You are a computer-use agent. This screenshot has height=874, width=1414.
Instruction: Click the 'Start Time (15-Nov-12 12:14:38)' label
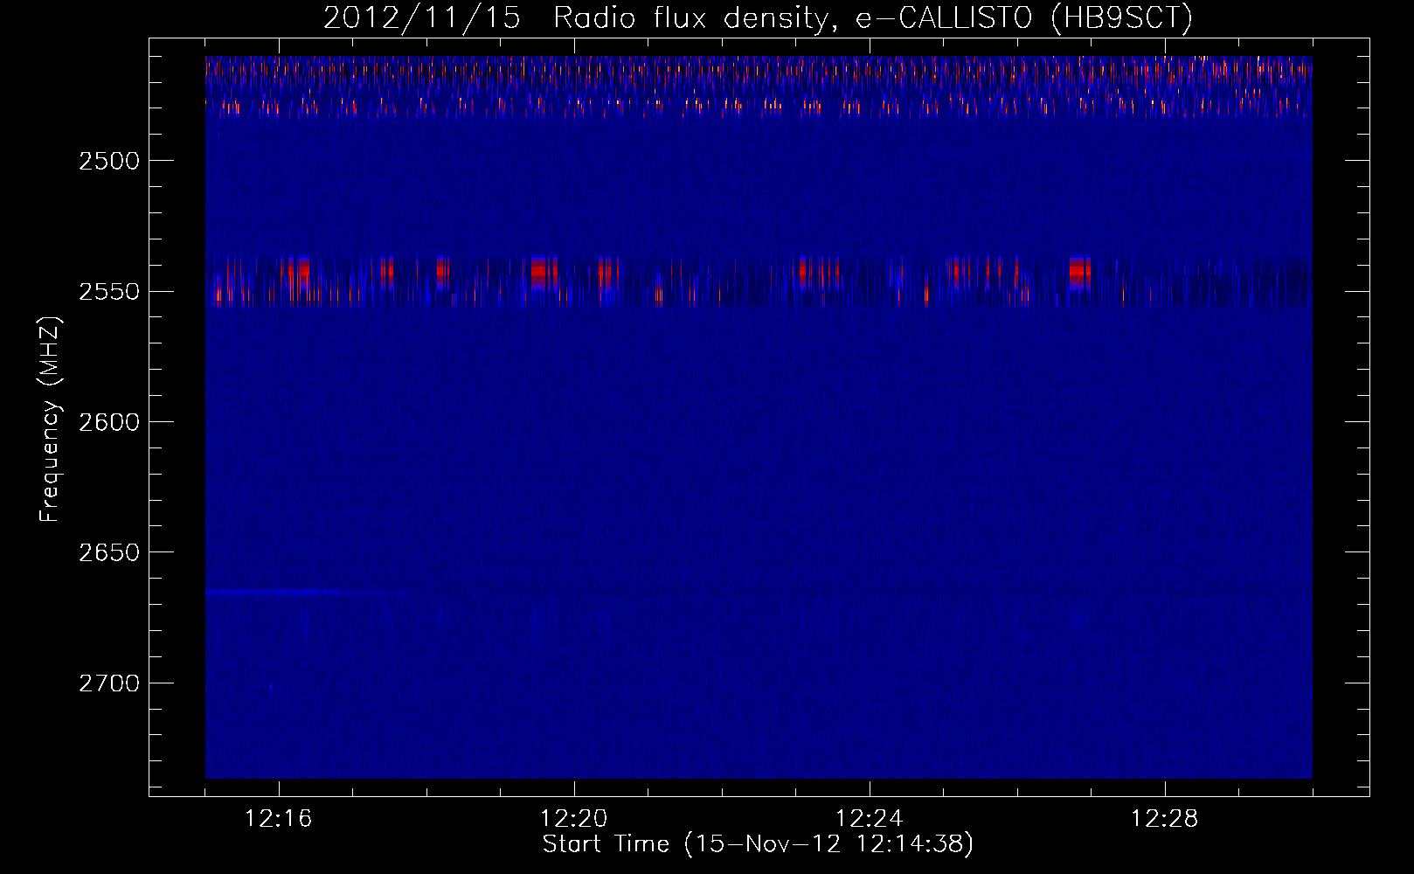point(758,844)
